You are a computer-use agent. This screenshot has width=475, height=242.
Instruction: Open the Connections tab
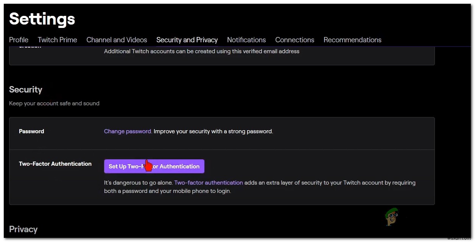294,40
